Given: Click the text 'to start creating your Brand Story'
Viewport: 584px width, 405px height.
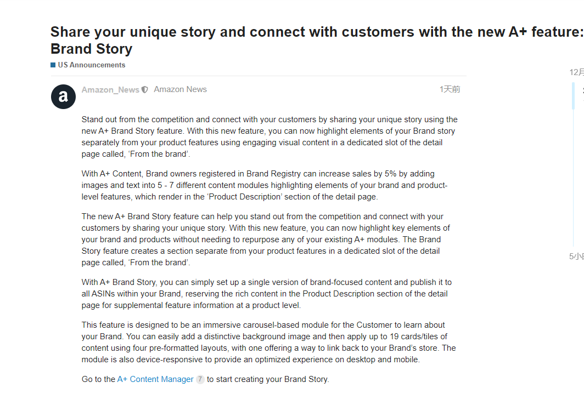Looking at the screenshot, I should (267, 379).
